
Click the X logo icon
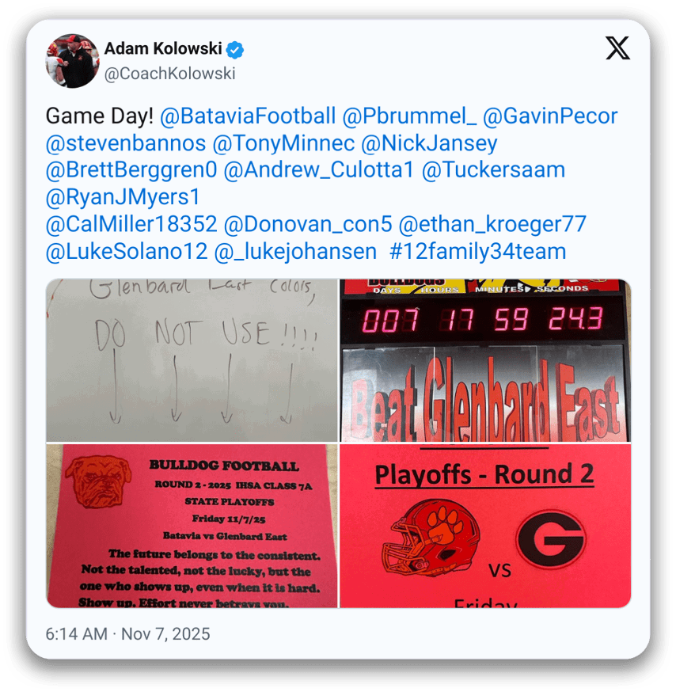pos(617,48)
